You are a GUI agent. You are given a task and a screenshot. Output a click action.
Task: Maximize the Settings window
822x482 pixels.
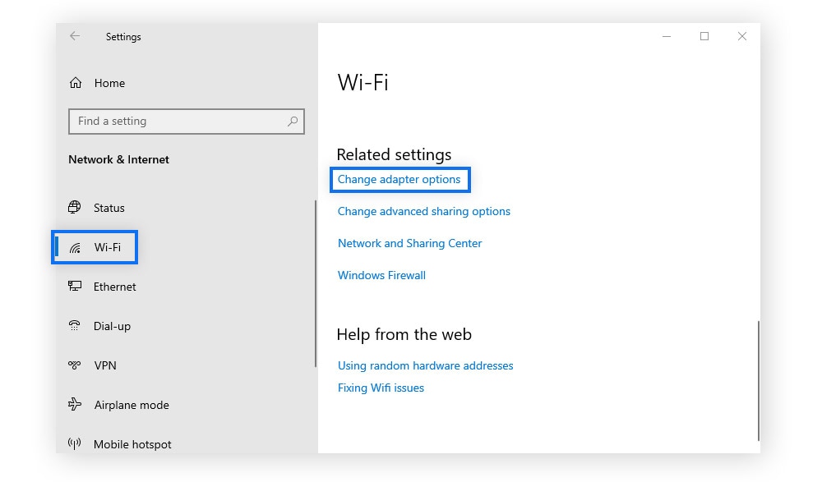pyautogui.click(x=704, y=36)
